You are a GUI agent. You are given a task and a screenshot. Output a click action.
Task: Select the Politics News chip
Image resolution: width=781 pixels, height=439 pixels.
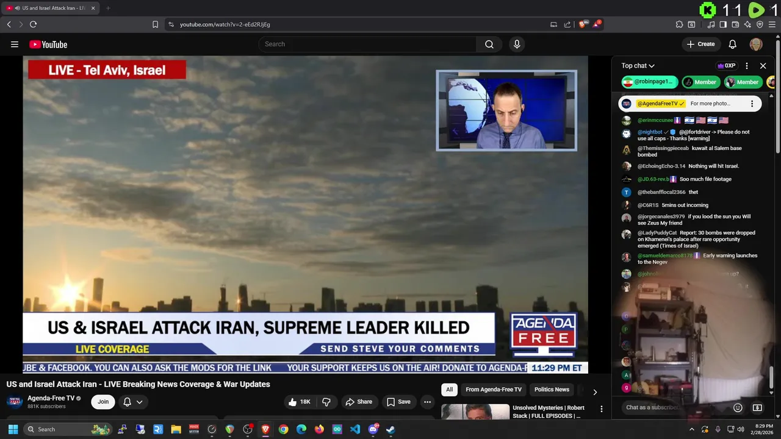pos(552,390)
